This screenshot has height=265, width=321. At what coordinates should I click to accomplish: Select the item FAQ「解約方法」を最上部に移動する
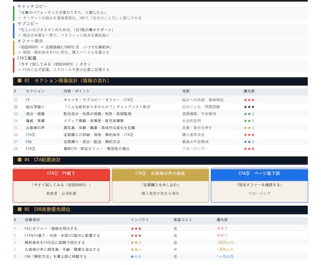tap(56, 257)
